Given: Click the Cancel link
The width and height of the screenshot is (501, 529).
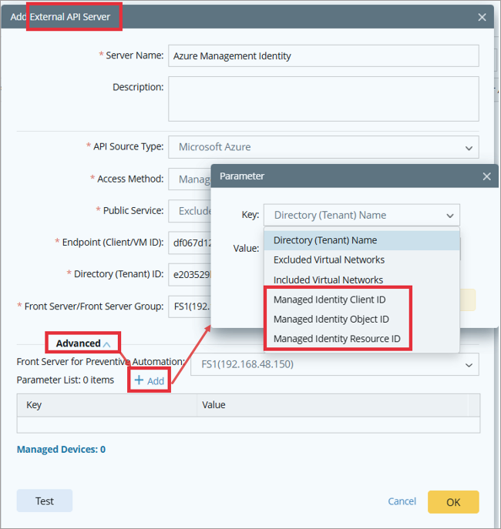Looking at the screenshot, I should tap(402, 501).
